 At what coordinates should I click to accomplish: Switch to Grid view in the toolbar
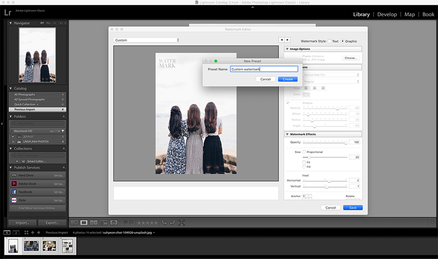pyautogui.click(x=74, y=223)
